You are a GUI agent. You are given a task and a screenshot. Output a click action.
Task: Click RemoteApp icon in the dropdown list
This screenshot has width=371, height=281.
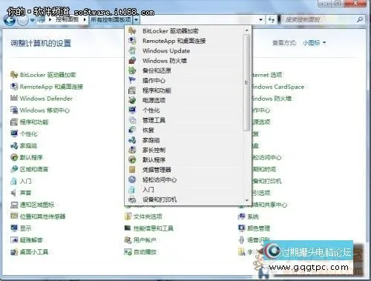132,41
